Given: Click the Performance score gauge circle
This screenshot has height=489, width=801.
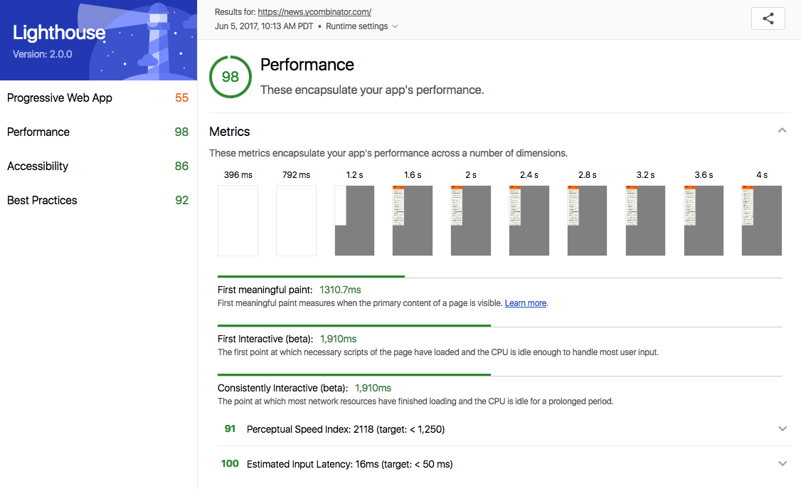Looking at the screenshot, I should pos(230,77).
